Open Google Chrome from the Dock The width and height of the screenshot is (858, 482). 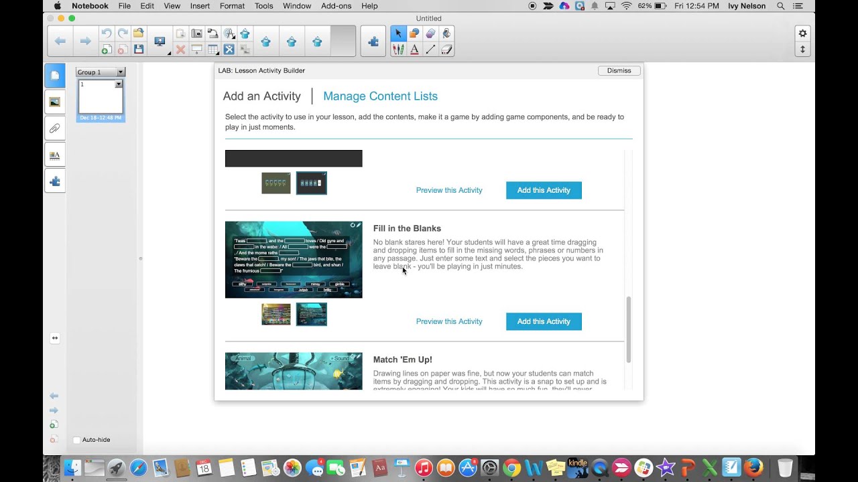[511, 467]
